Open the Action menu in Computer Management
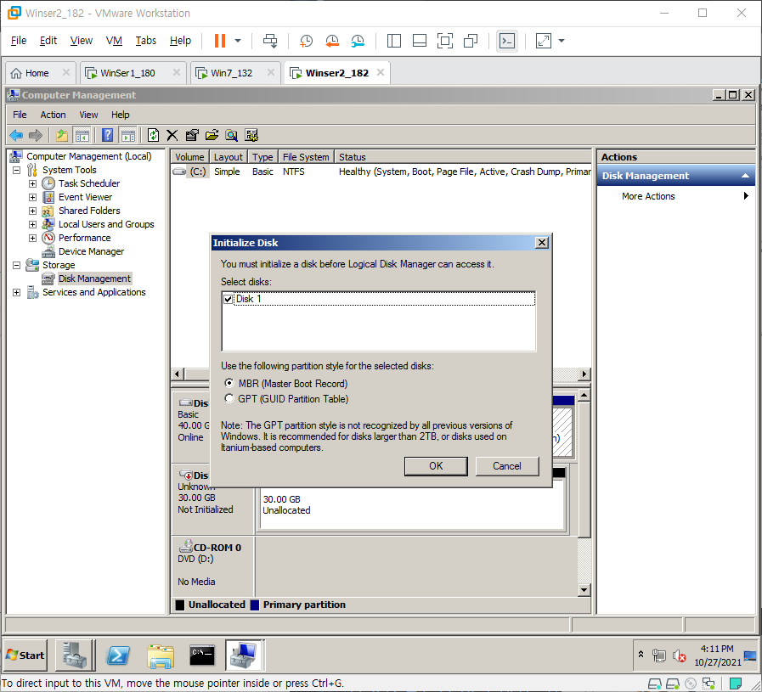Viewport: 762px width, 692px height. click(x=53, y=115)
